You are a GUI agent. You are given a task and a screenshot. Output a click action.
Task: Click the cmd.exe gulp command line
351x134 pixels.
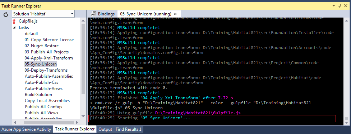200,105
